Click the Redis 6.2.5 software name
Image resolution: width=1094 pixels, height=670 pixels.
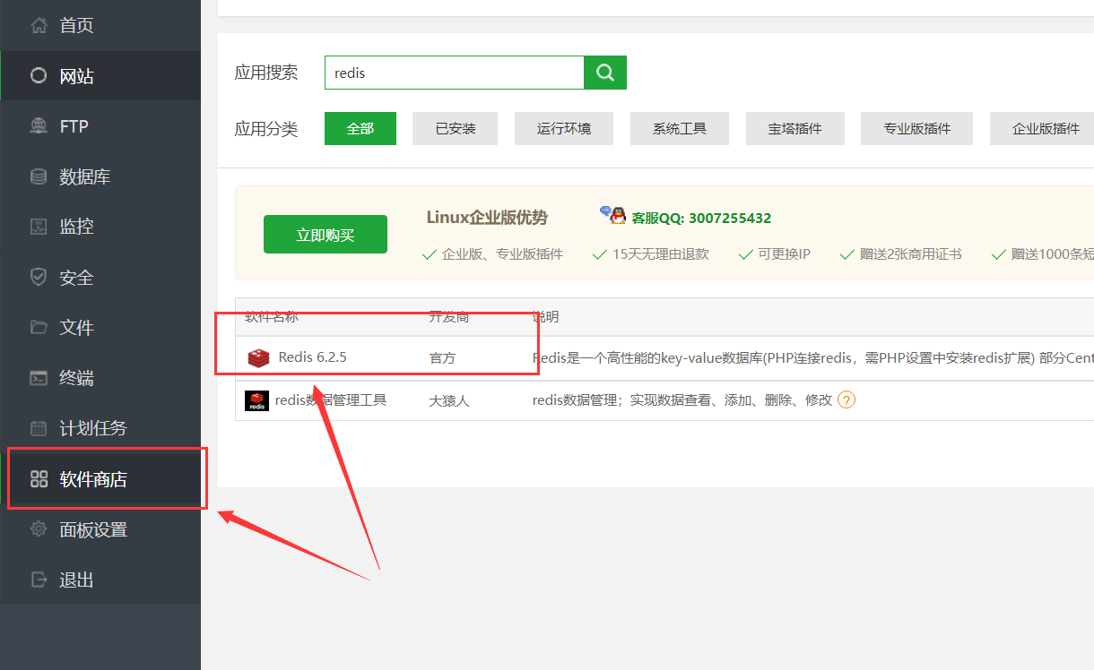click(x=312, y=356)
